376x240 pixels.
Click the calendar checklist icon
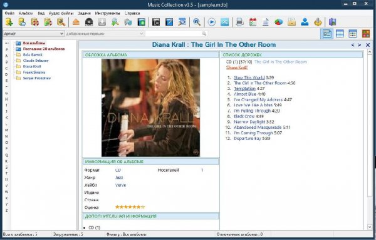253,22
